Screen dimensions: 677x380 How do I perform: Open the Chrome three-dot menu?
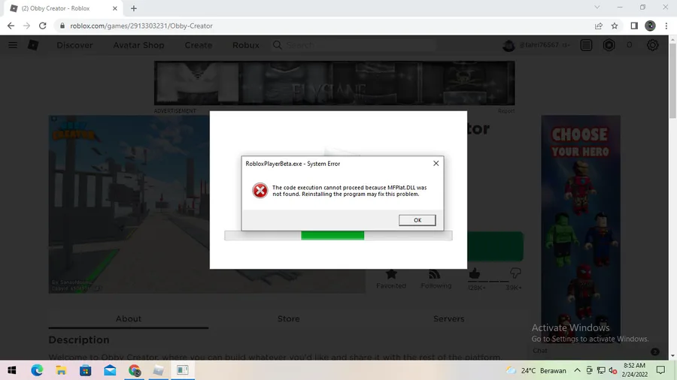point(666,26)
